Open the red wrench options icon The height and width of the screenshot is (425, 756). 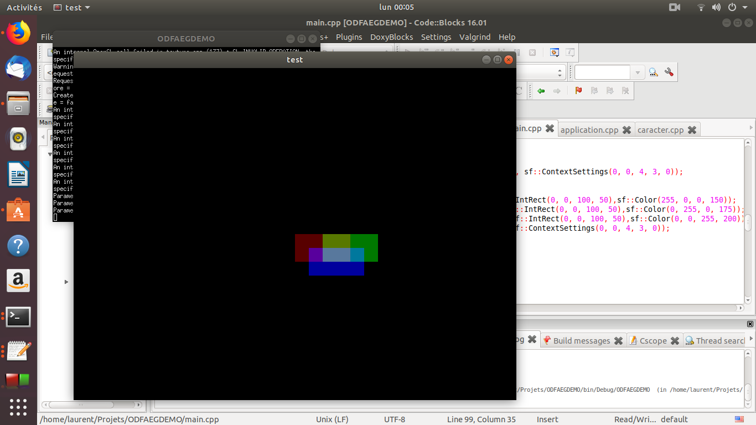point(669,72)
